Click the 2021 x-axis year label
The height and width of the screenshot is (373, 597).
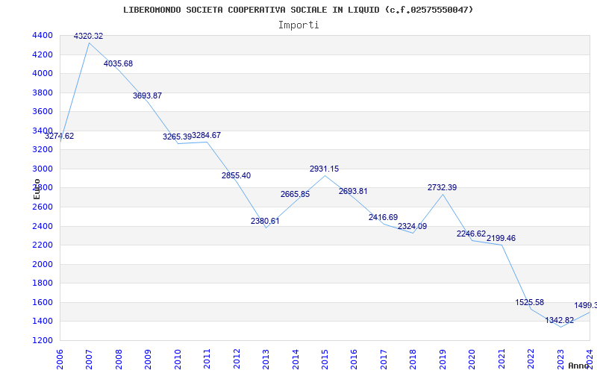501,359
